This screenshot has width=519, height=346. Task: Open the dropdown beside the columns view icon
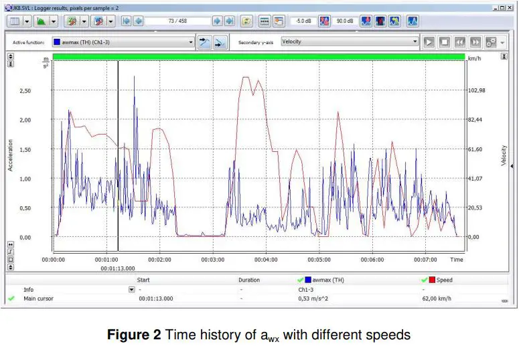point(27,21)
